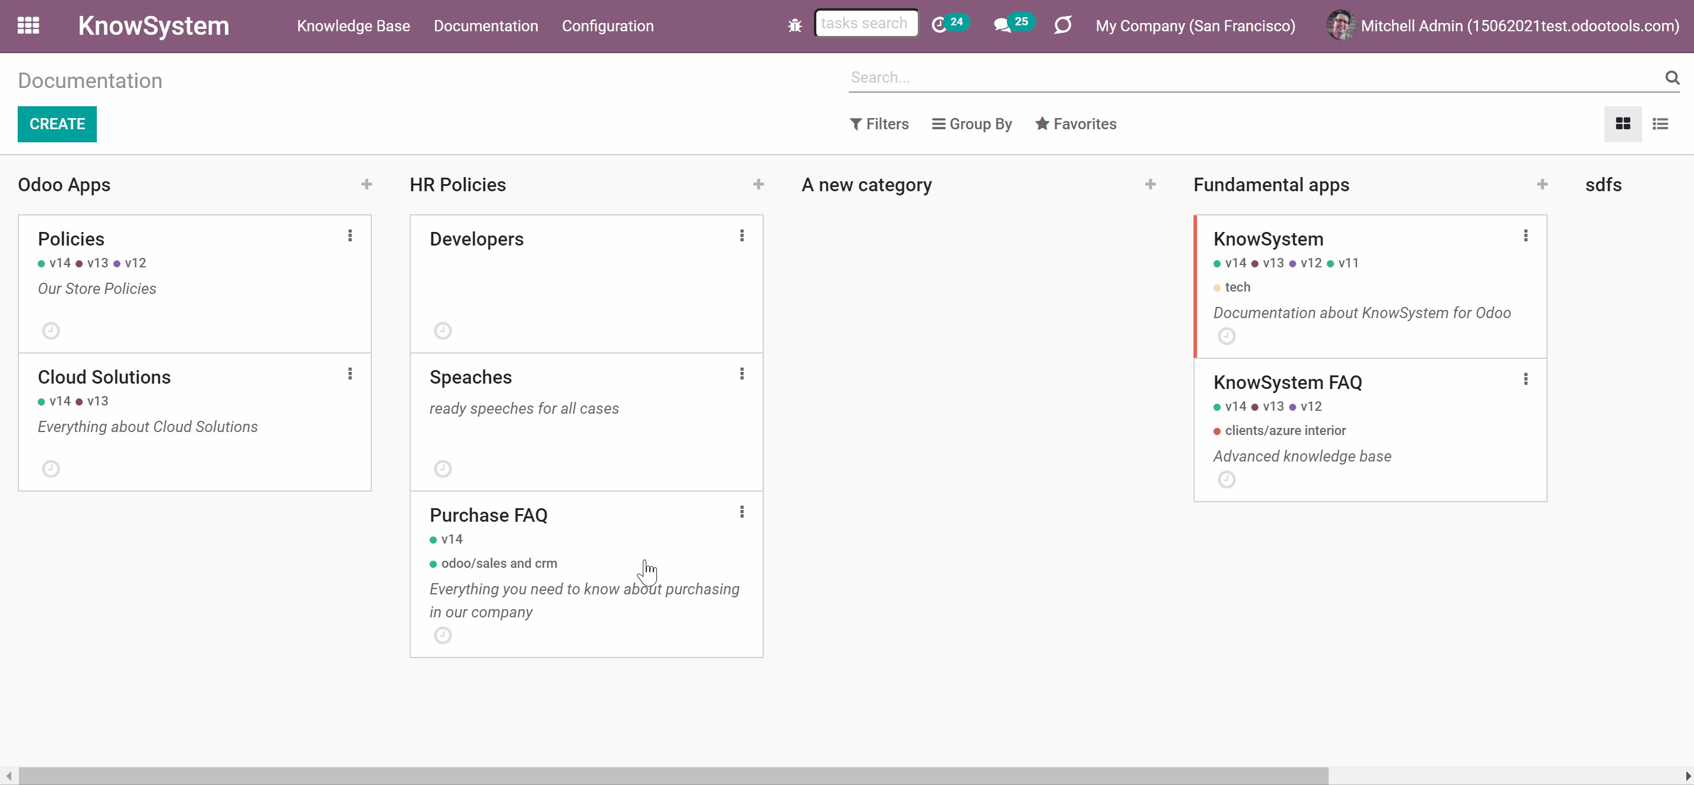Open the apps grid menu
The image size is (1694, 785).
(x=28, y=25)
